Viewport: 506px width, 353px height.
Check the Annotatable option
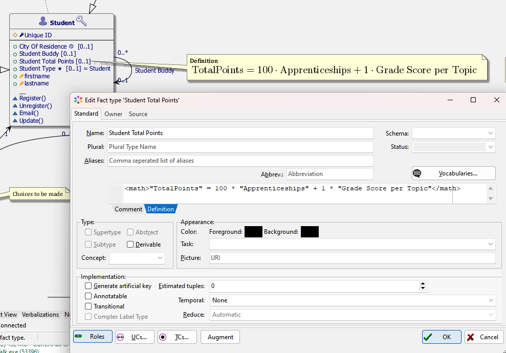pos(89,296)
